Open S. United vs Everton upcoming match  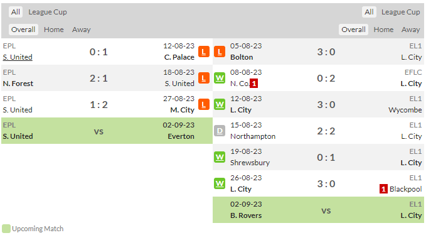click(x=107, y=131)
